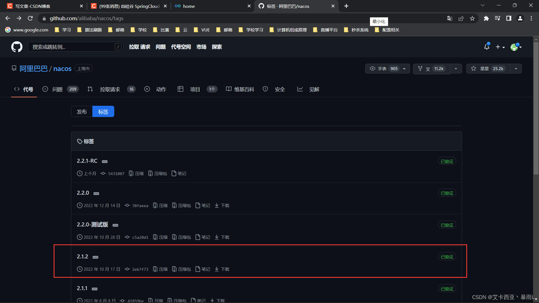Viewport: 539px width, 303px height.
Task: Click the browser address bar
Action: coord(241,18)
